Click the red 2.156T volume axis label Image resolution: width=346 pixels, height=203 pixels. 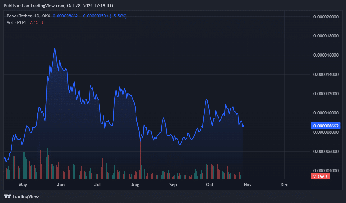click(320, 176)
